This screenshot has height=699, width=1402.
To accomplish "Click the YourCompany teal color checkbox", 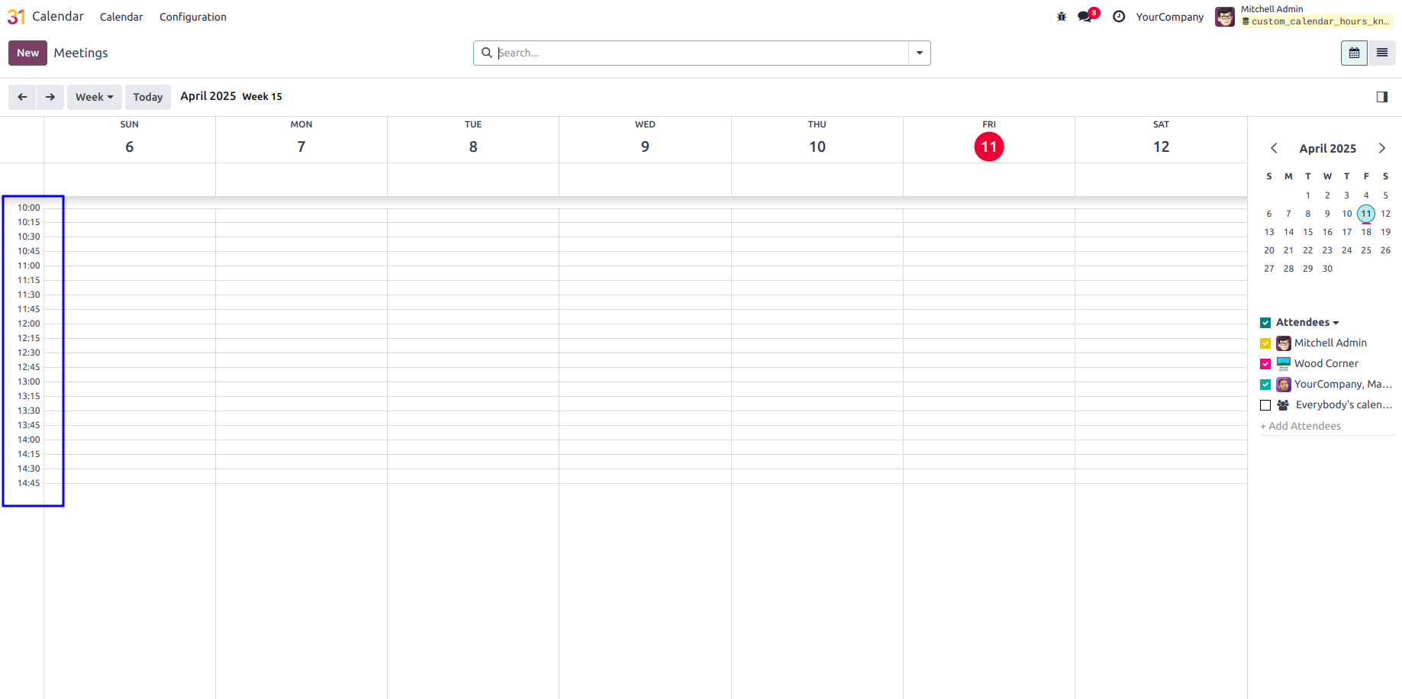I will pos(1265,385).
